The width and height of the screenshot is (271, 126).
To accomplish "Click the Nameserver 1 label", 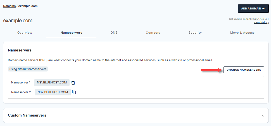I will click(x=21, y=83).
